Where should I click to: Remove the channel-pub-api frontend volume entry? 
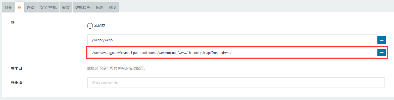pyautogui.click(x=381, y=53)
